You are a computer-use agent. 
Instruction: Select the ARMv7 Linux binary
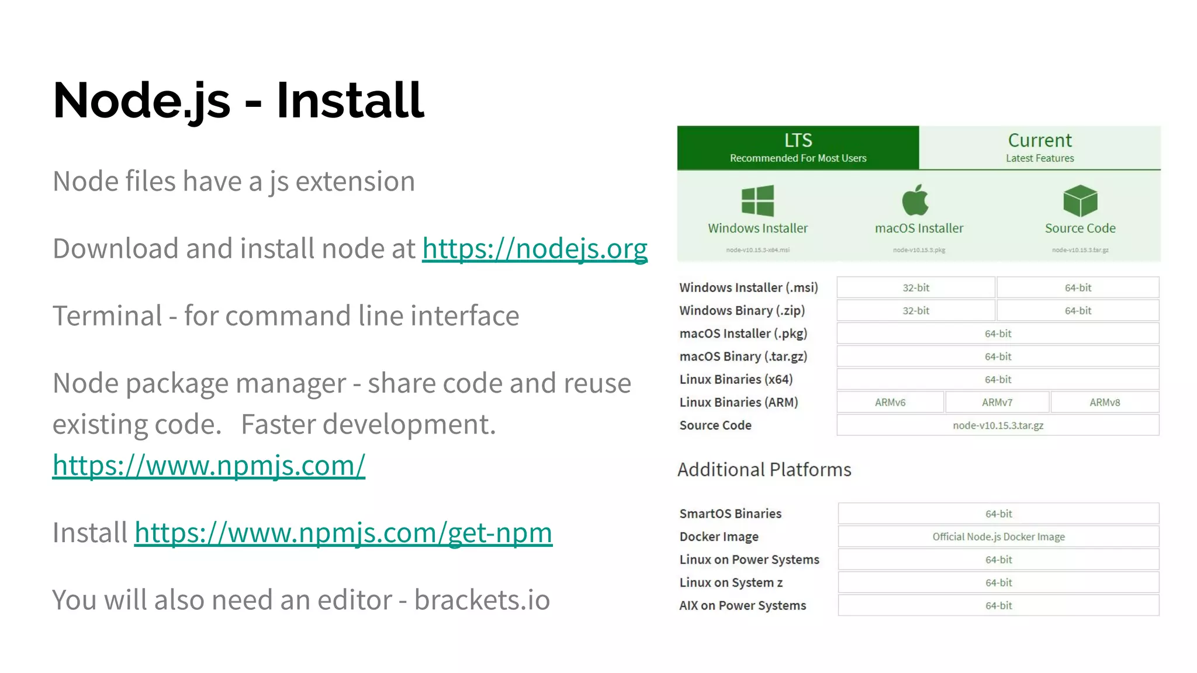tap(997, 403)
